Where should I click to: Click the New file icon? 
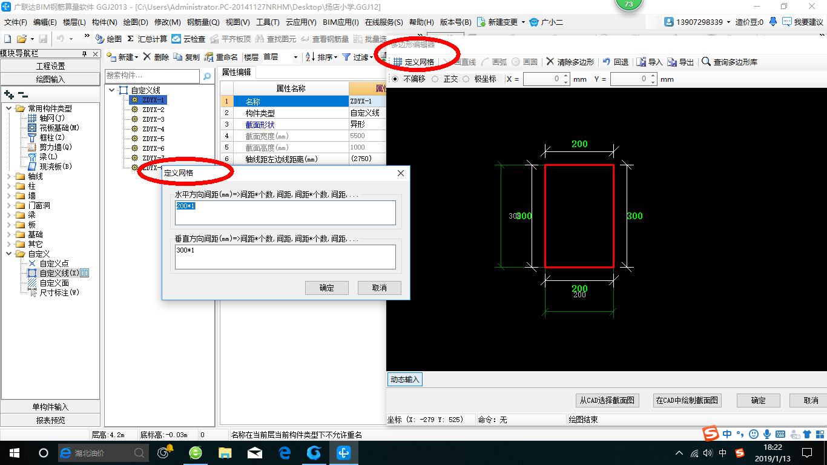8,39
